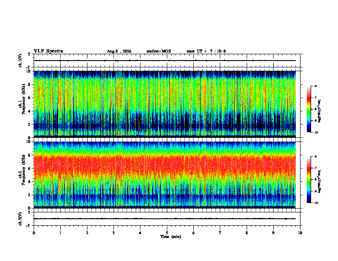The image size is (338, 261).
Task: Click the "station=MOS" header label
Action: coord(159,51)
